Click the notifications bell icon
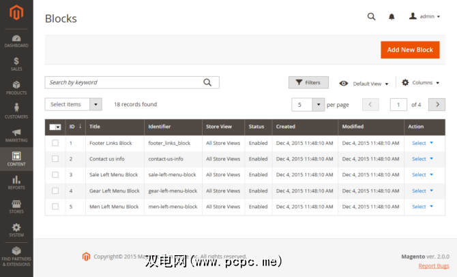 (392, 16)
